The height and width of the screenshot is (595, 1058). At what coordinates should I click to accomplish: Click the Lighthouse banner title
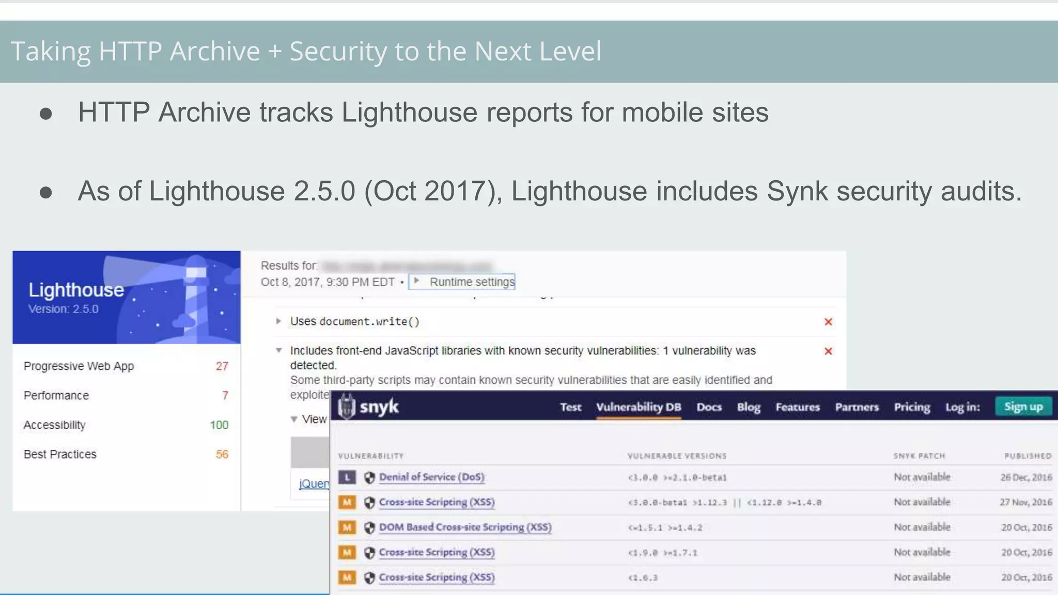(76, 290)
